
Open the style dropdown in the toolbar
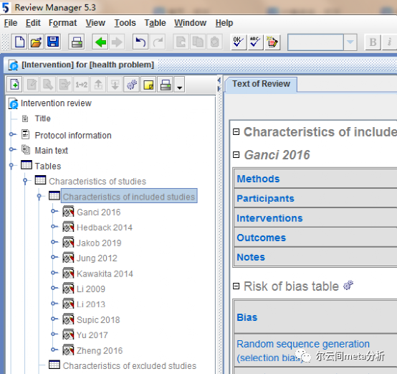click(x=350, y=42)
